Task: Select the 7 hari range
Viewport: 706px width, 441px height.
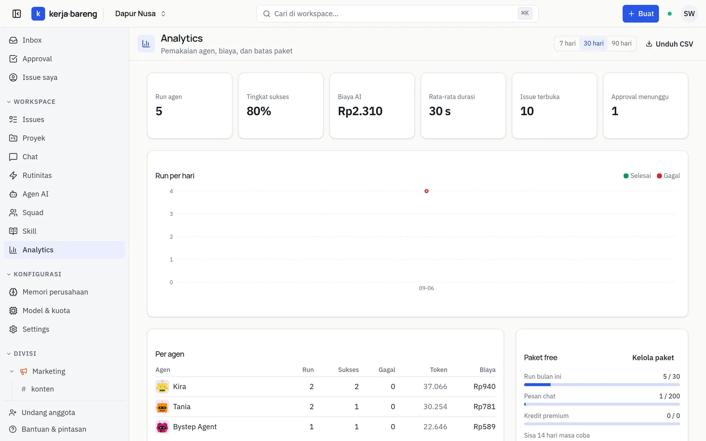Action: click(x=567, y=44)
